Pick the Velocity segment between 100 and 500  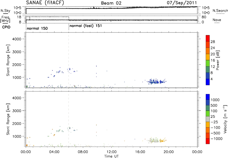208,108
